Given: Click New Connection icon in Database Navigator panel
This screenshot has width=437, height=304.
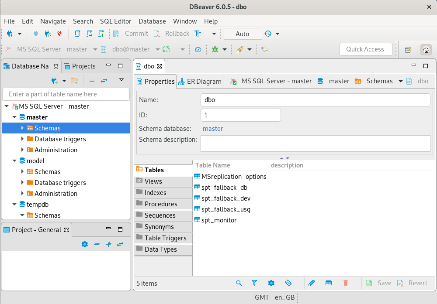Looking at the screenshot, I should pyautogui.click(x=55, y=81).
